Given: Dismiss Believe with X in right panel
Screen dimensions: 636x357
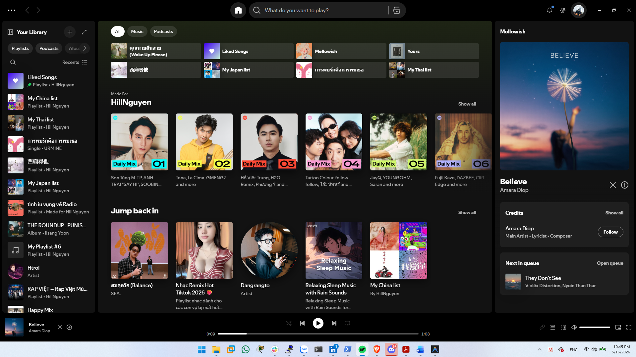Looking at the screenshot, I should [x=613, y=185].
